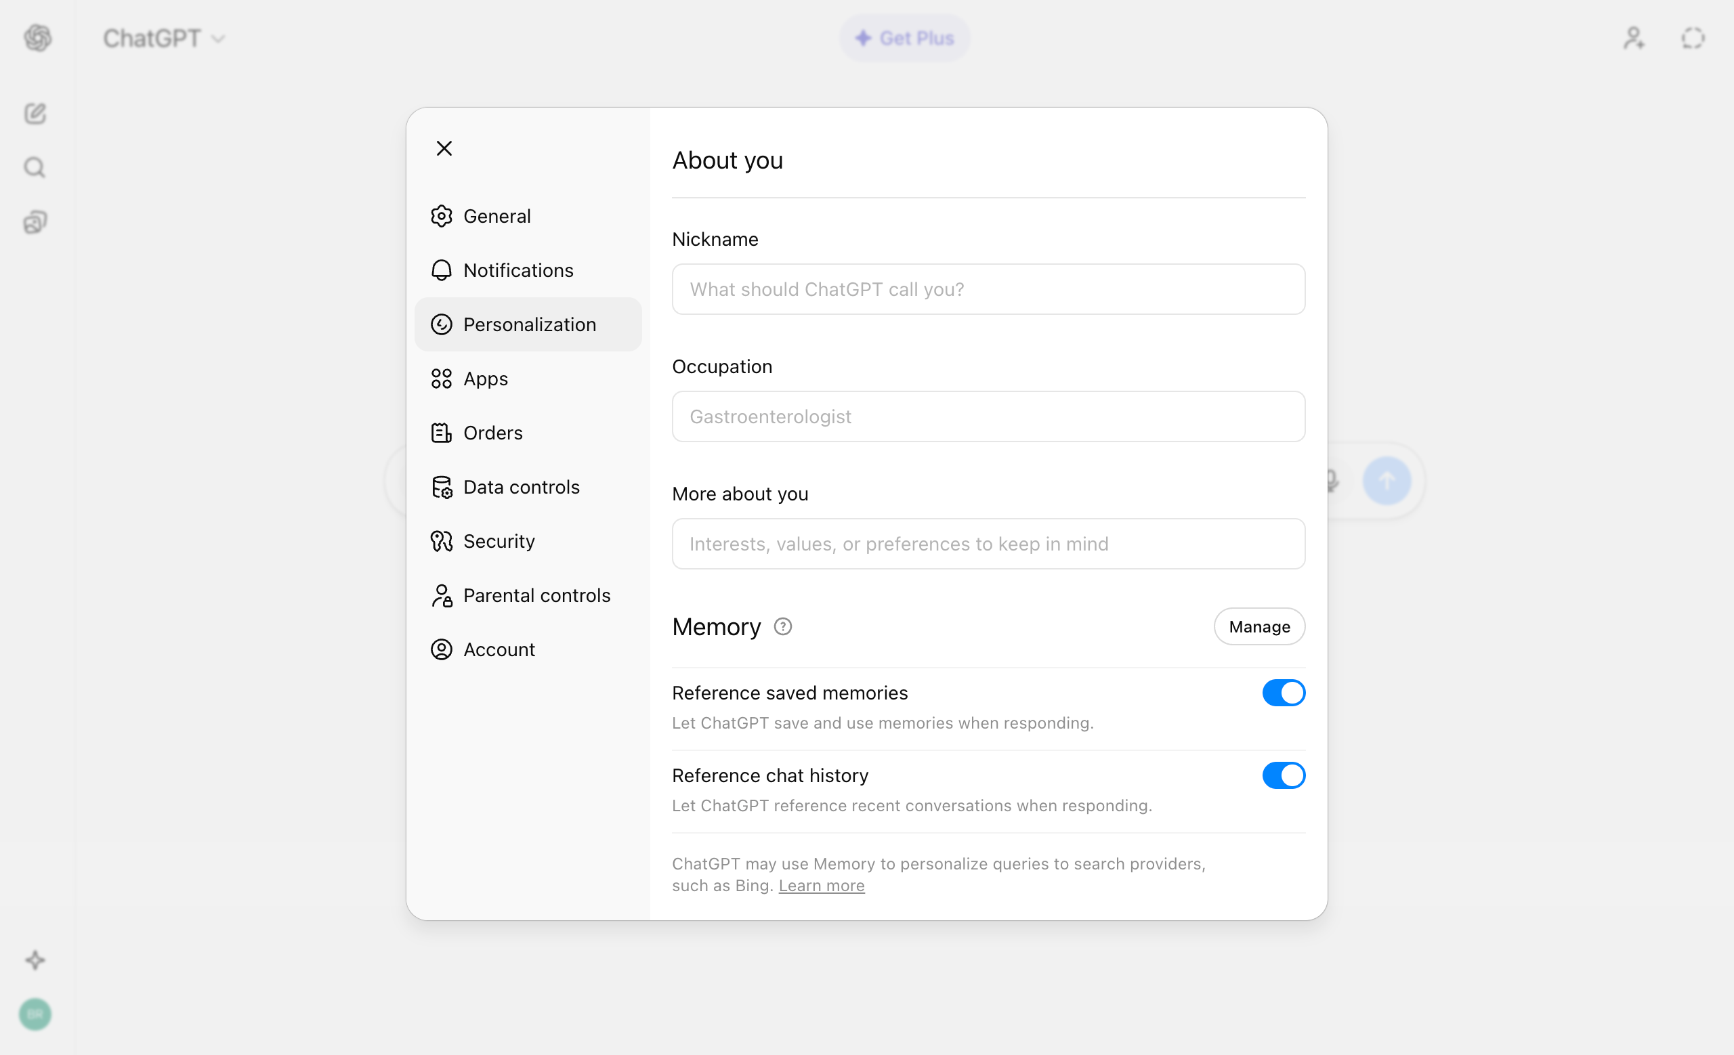
Task: Start a new chat with the compose icon
Action: 35,113
